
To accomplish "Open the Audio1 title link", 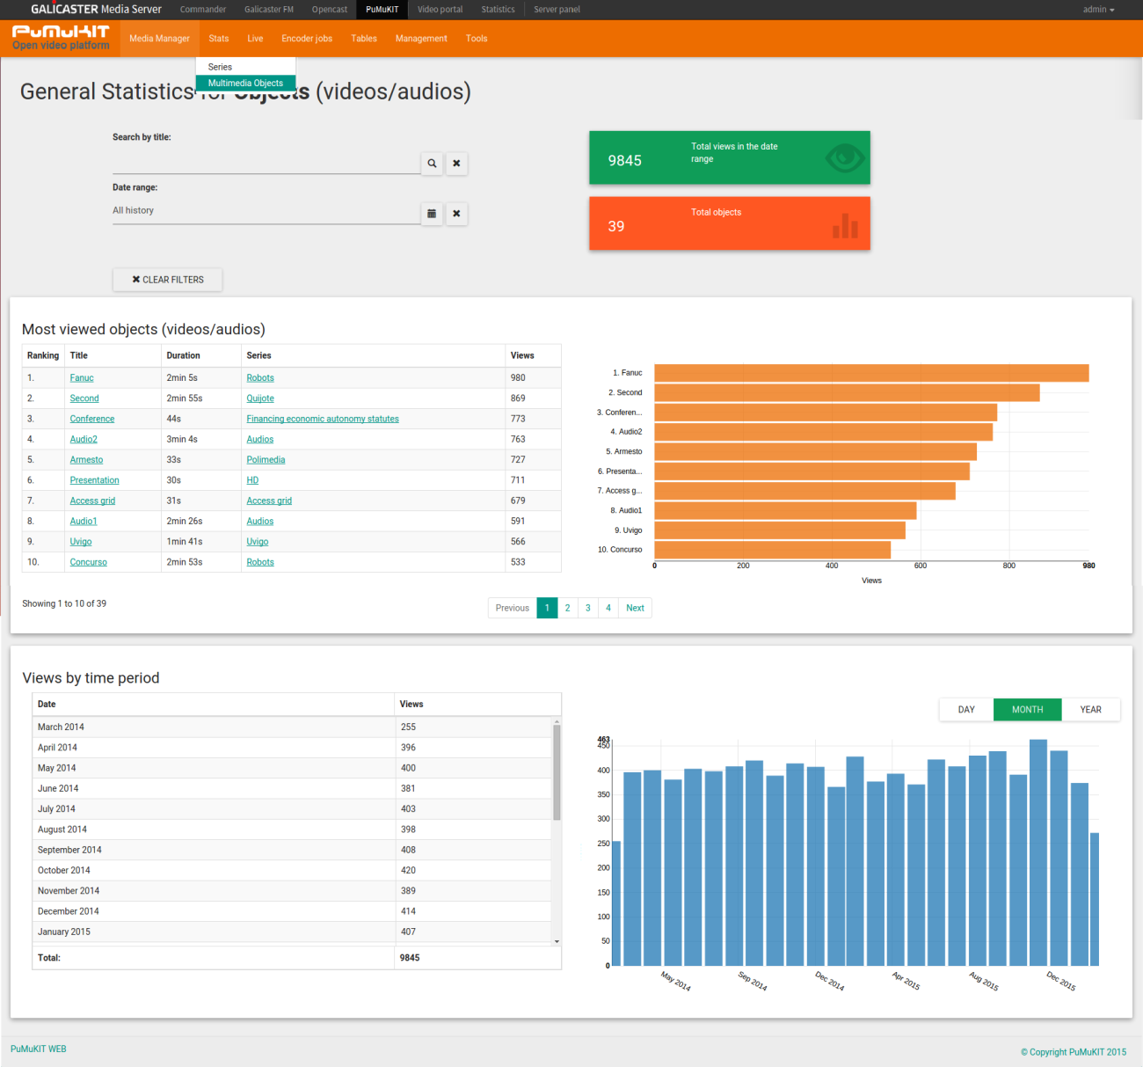I will click(x=84, y=522).
